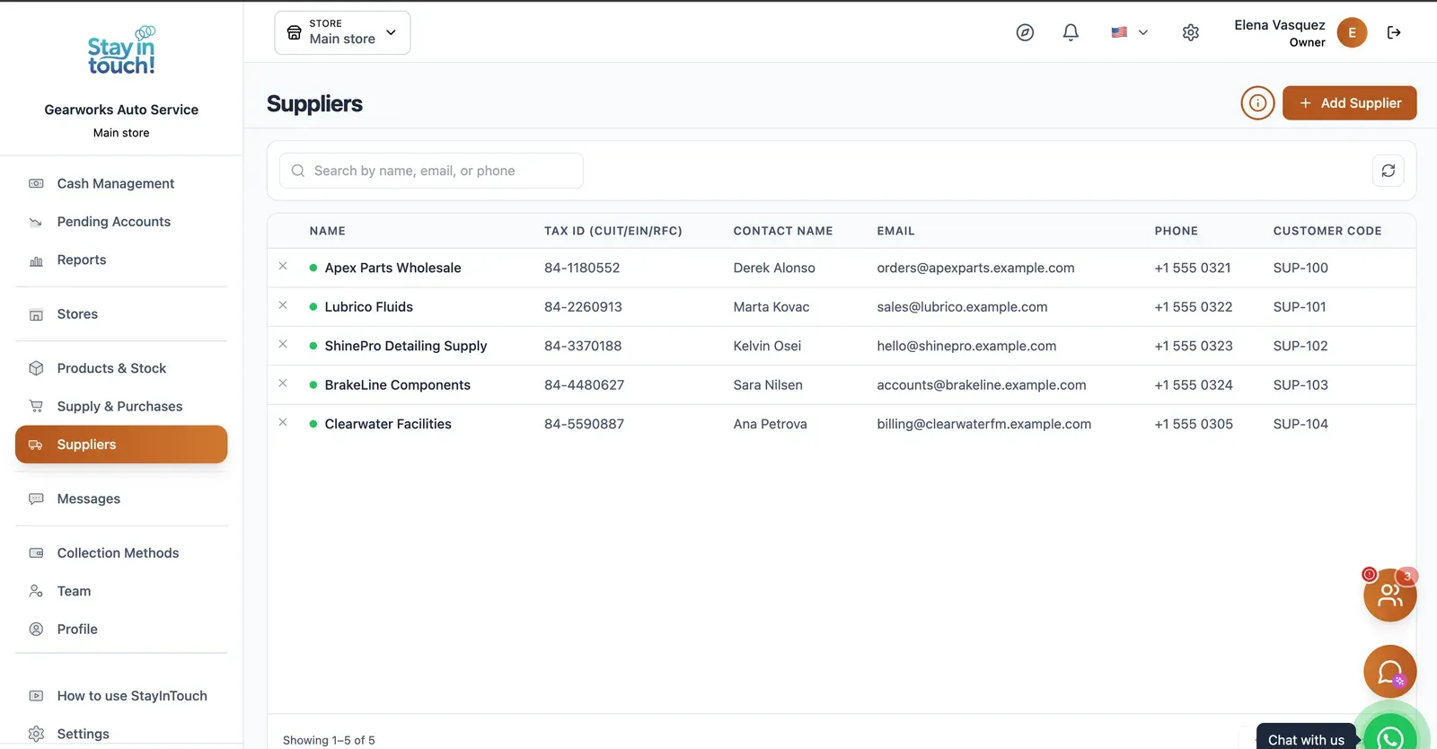Screen dimensions: 1437x749
Task: Click customer code SUP-104
Action: coord(1300,424)
